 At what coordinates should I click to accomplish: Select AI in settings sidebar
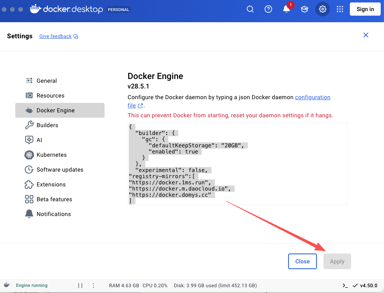pos(60,140)
